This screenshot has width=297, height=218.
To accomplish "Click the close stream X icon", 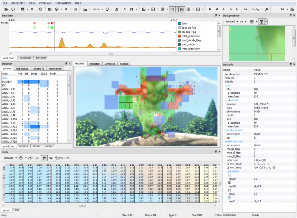I will pos(32,9).
